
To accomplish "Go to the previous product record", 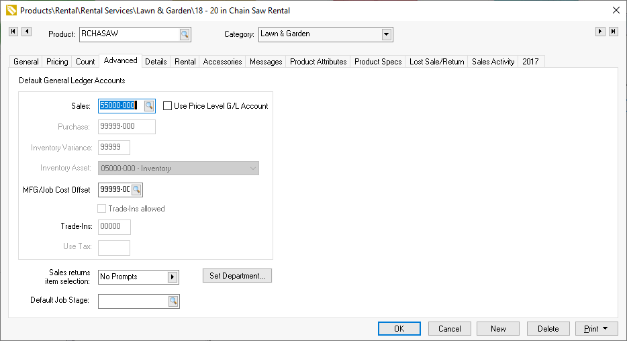I will [26, 32].
